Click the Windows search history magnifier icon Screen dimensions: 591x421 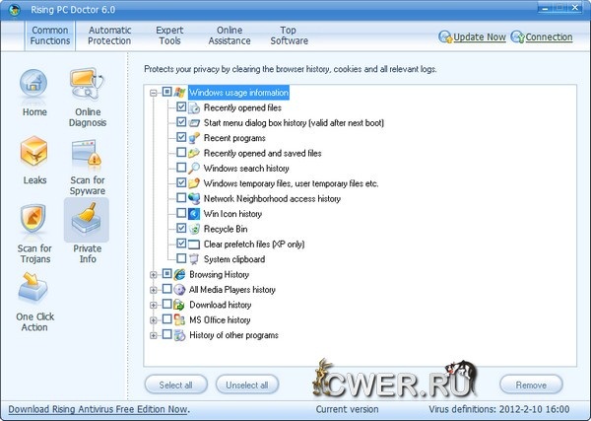pos(194,169)
